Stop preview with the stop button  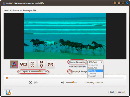(36, 82)
